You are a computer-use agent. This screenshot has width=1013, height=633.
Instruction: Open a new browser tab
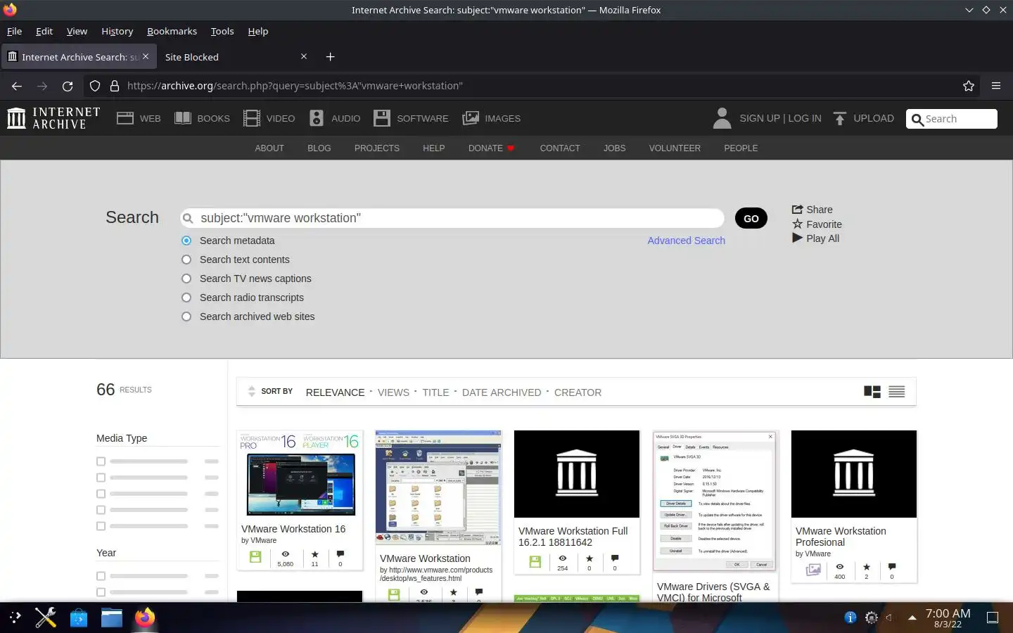330,57
